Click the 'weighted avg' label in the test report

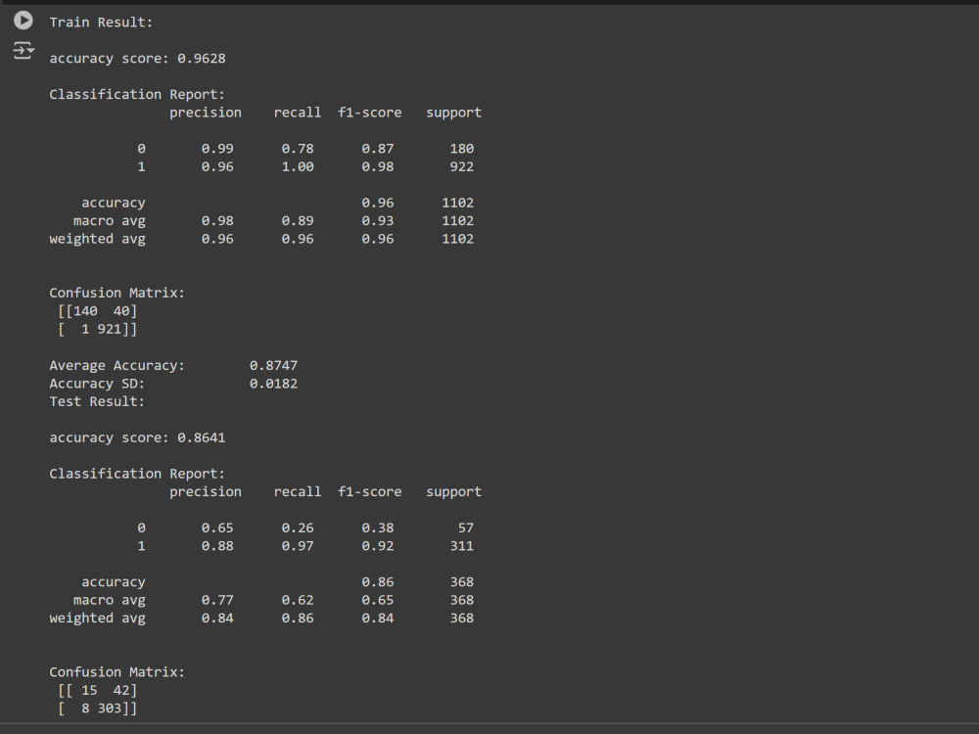97,619
